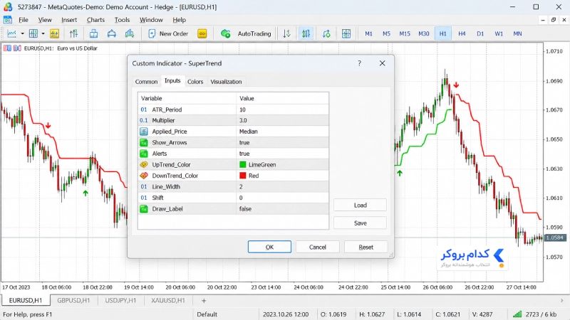570x320 pixels.
Task: Toggle the Market Watch star icon
Action: click(55, 33)
